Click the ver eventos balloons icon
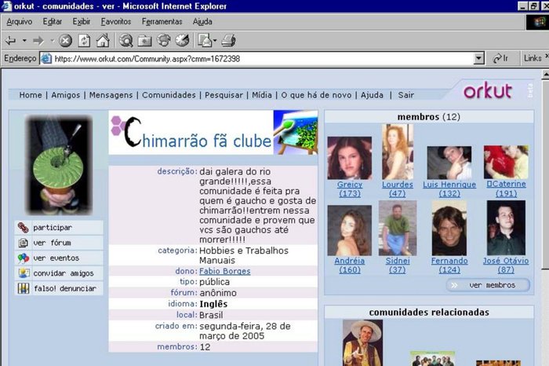549x366 pixels. point(23,258)
